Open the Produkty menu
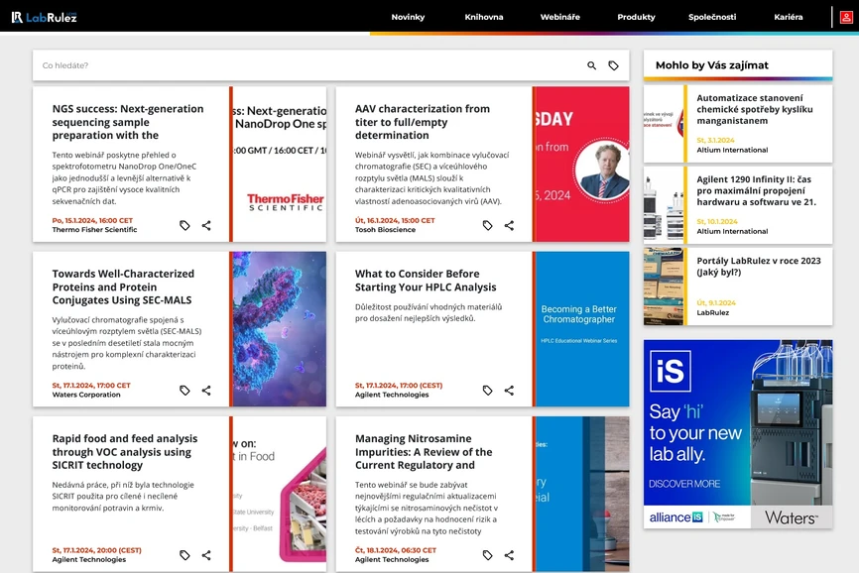859x573 pixels. click(x=636, y=17)
